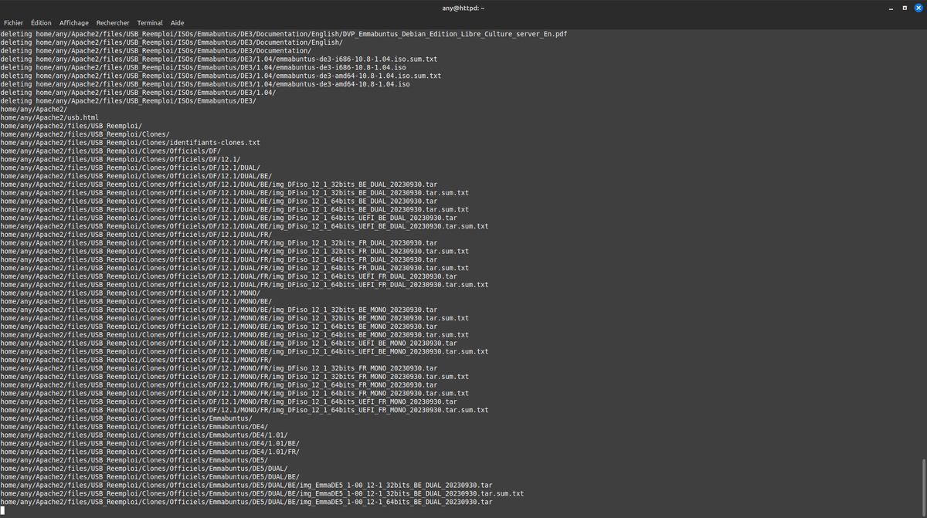Open the Terminal menu

pyautogui.click(x=150, y=22)
